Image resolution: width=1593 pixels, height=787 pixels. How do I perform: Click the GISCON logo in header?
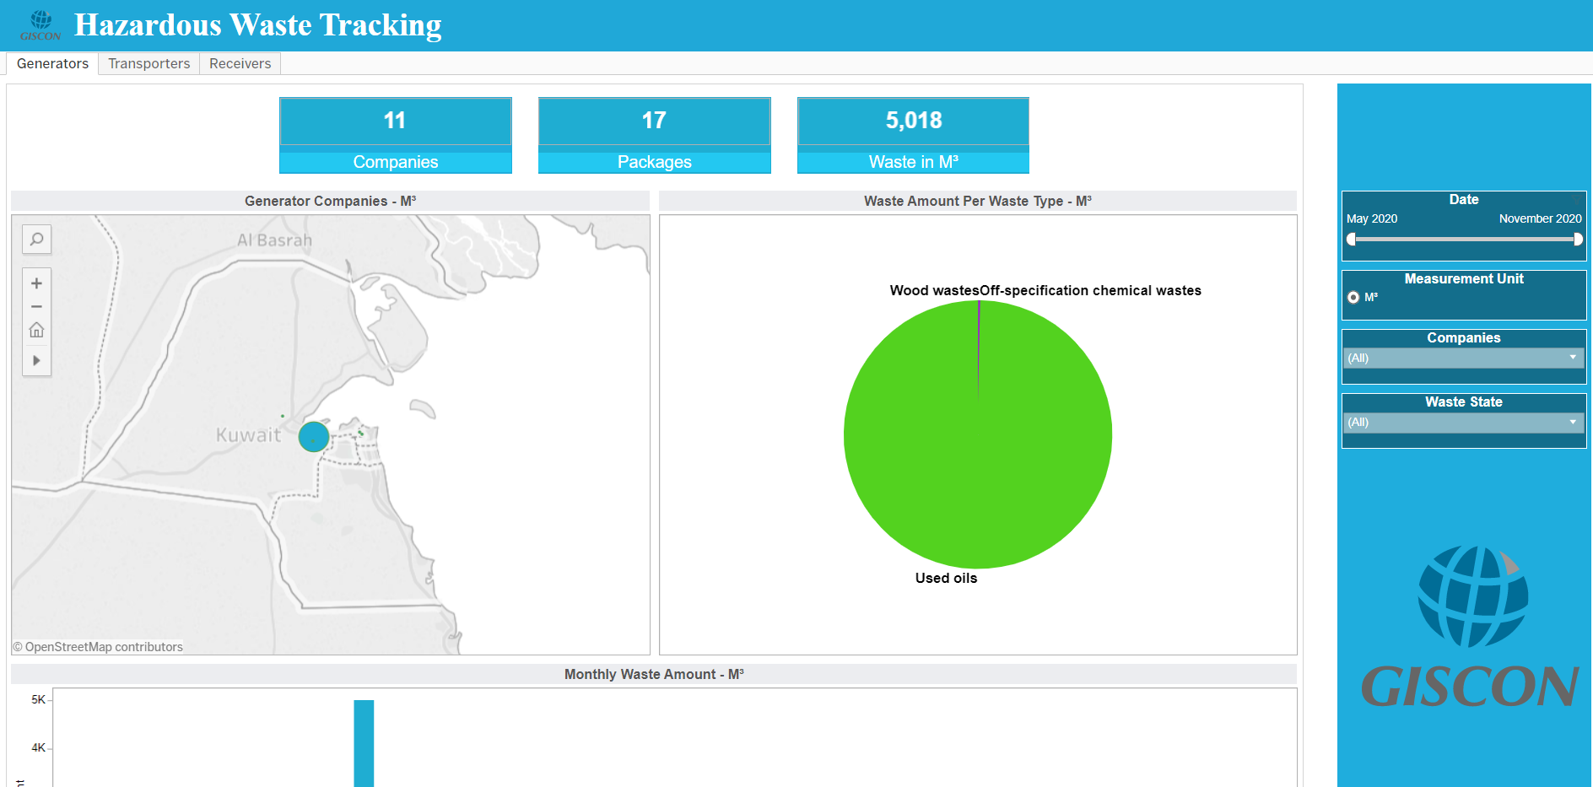40,25
